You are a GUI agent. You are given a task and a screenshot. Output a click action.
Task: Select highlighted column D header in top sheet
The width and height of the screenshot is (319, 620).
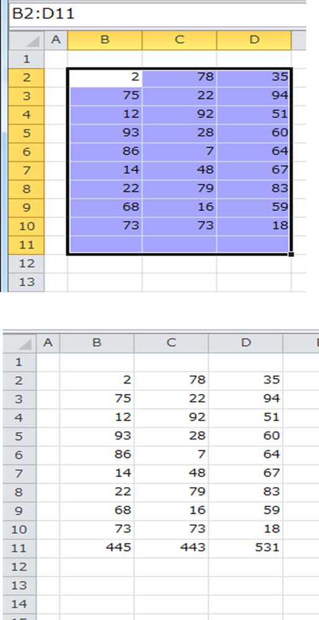(254, 40)
